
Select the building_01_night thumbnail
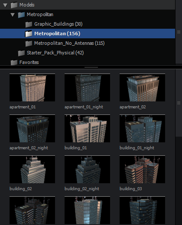click(x=142, y=128)
